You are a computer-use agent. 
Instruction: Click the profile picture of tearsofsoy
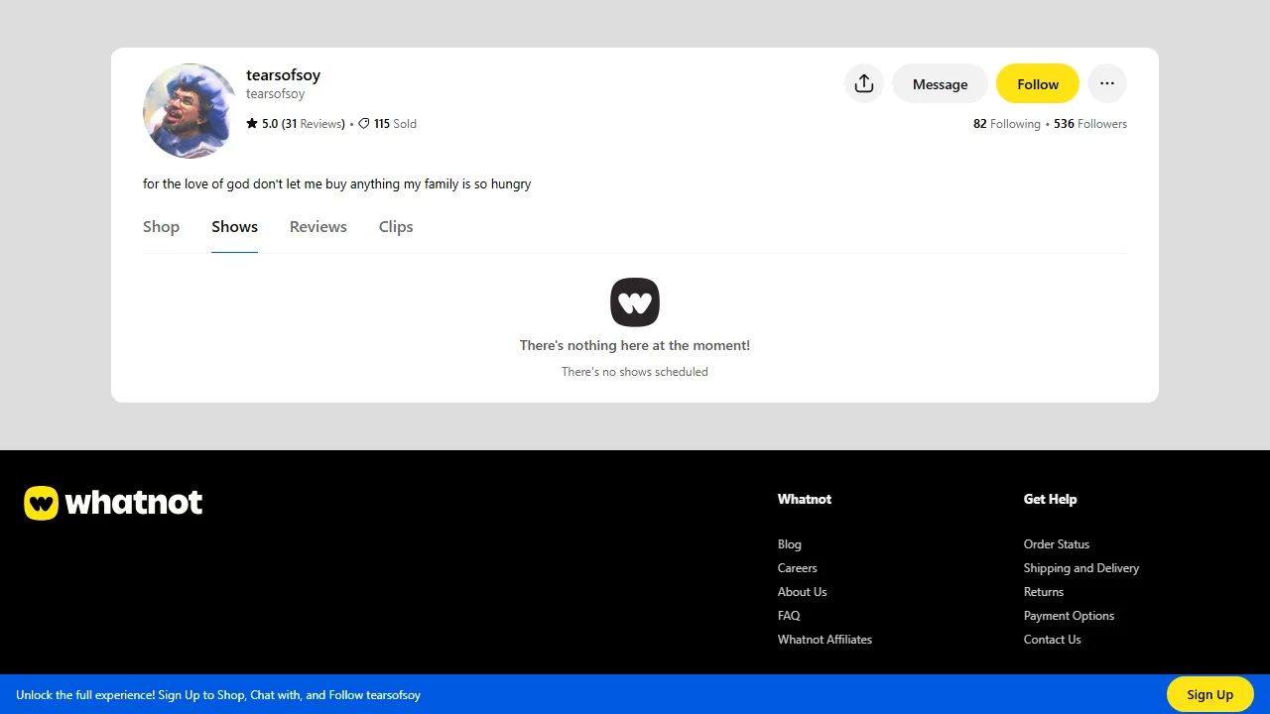pyautogui.click(x=189, y=111)
